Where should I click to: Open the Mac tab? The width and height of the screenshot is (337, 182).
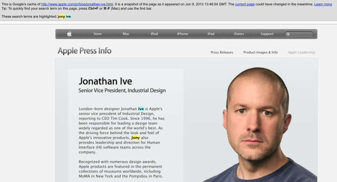[126, 34]
